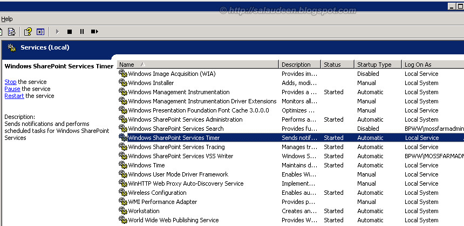Click the Disabled startup type for SharePoint Services Search

coord(368,129)
